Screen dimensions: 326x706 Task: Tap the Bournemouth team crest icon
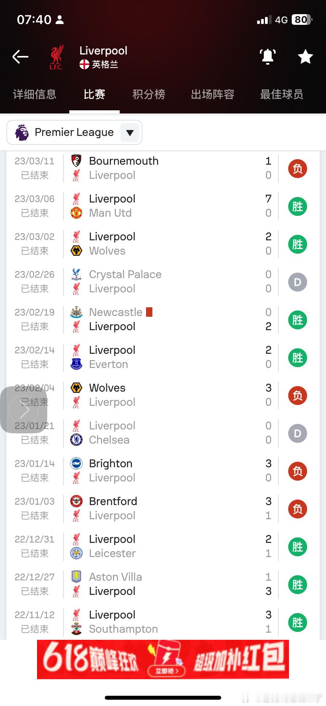76,161
